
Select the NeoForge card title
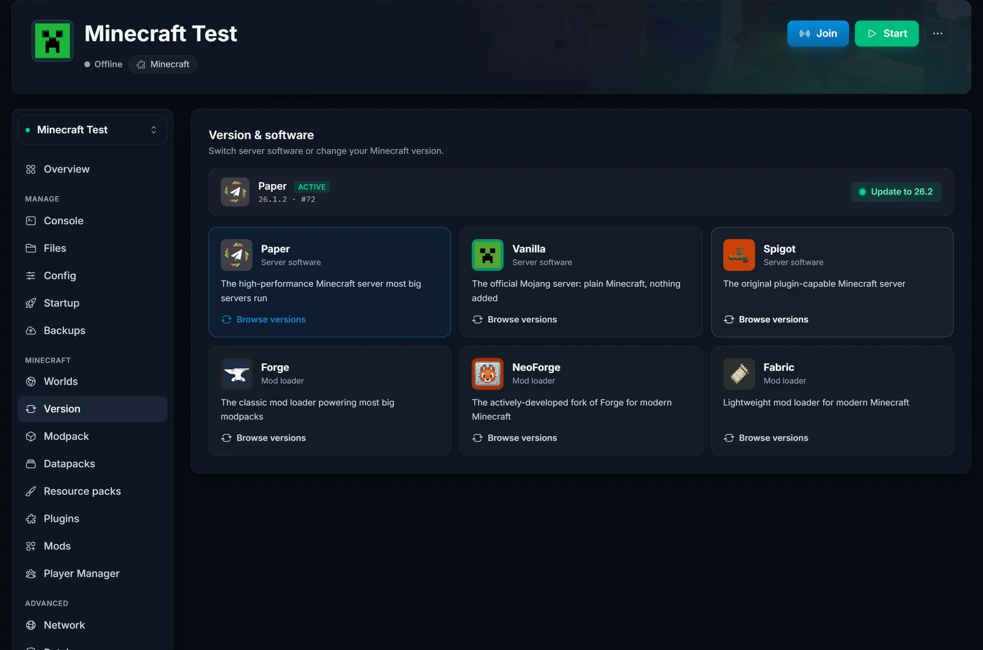coord(536,368)
